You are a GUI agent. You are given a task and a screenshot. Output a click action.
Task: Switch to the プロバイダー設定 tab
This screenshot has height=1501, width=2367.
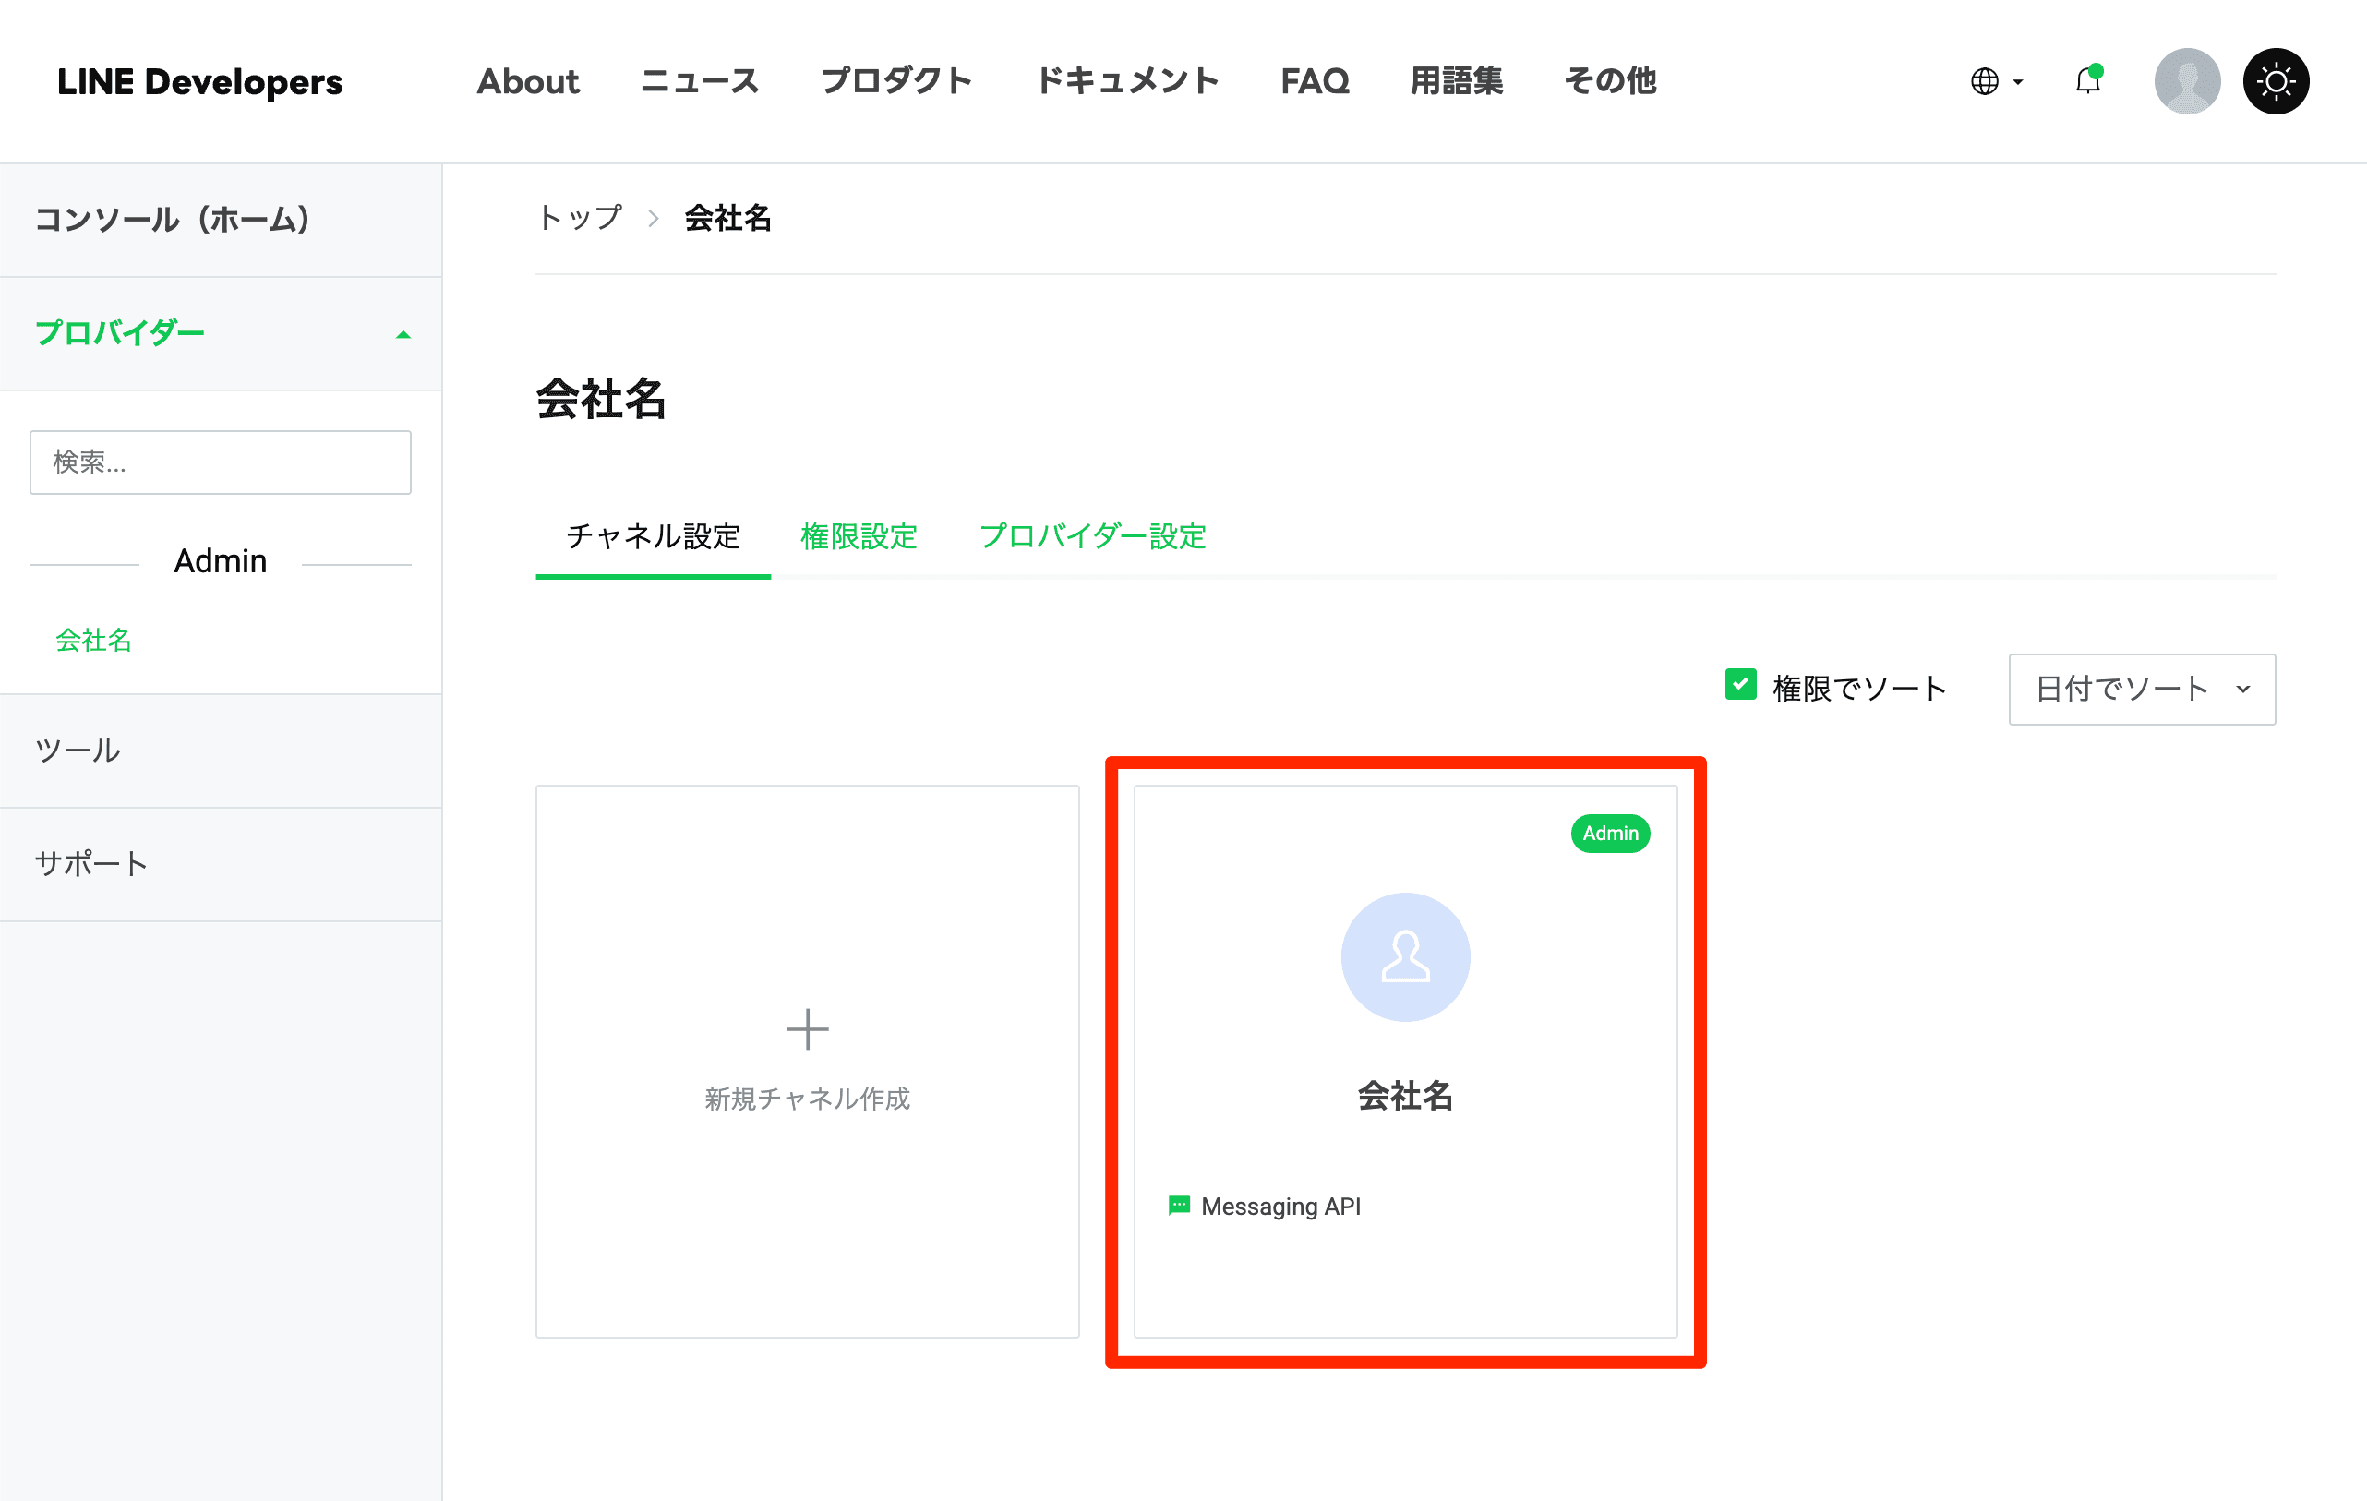point(1092,536)
